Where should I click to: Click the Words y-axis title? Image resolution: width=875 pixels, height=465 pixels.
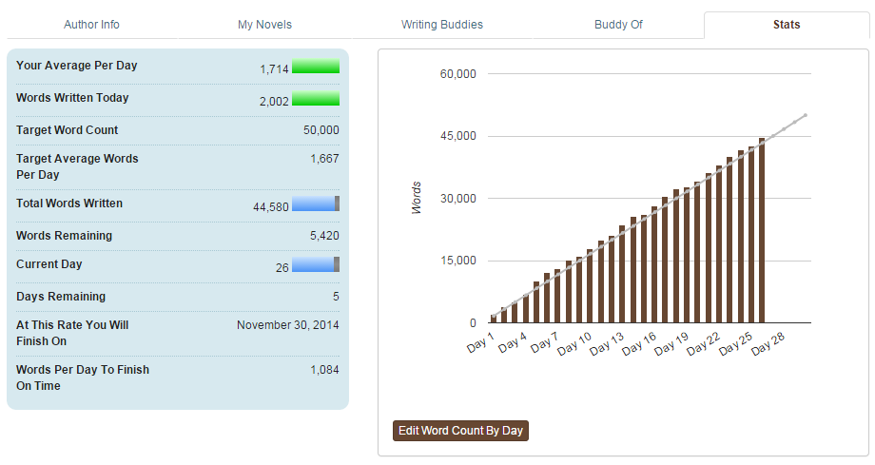[x=417, y=198]
